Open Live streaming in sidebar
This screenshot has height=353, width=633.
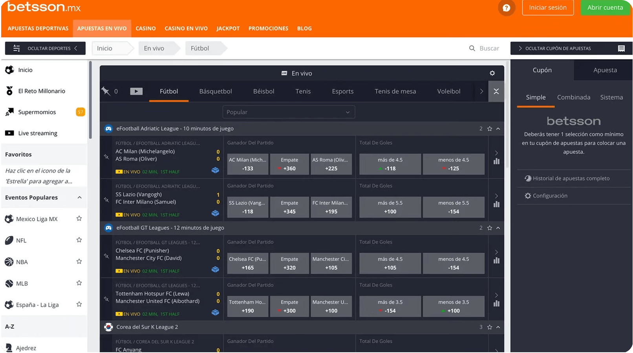(38, 133)
